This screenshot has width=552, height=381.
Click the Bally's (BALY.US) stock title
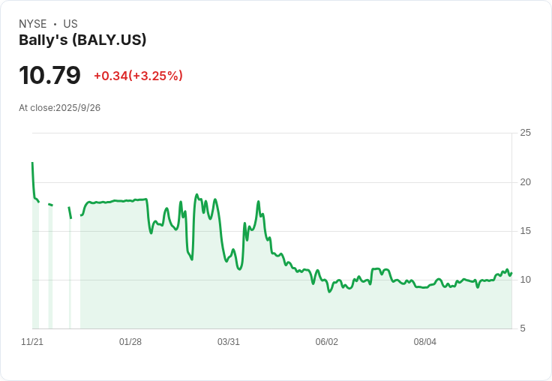coord(82,40)
